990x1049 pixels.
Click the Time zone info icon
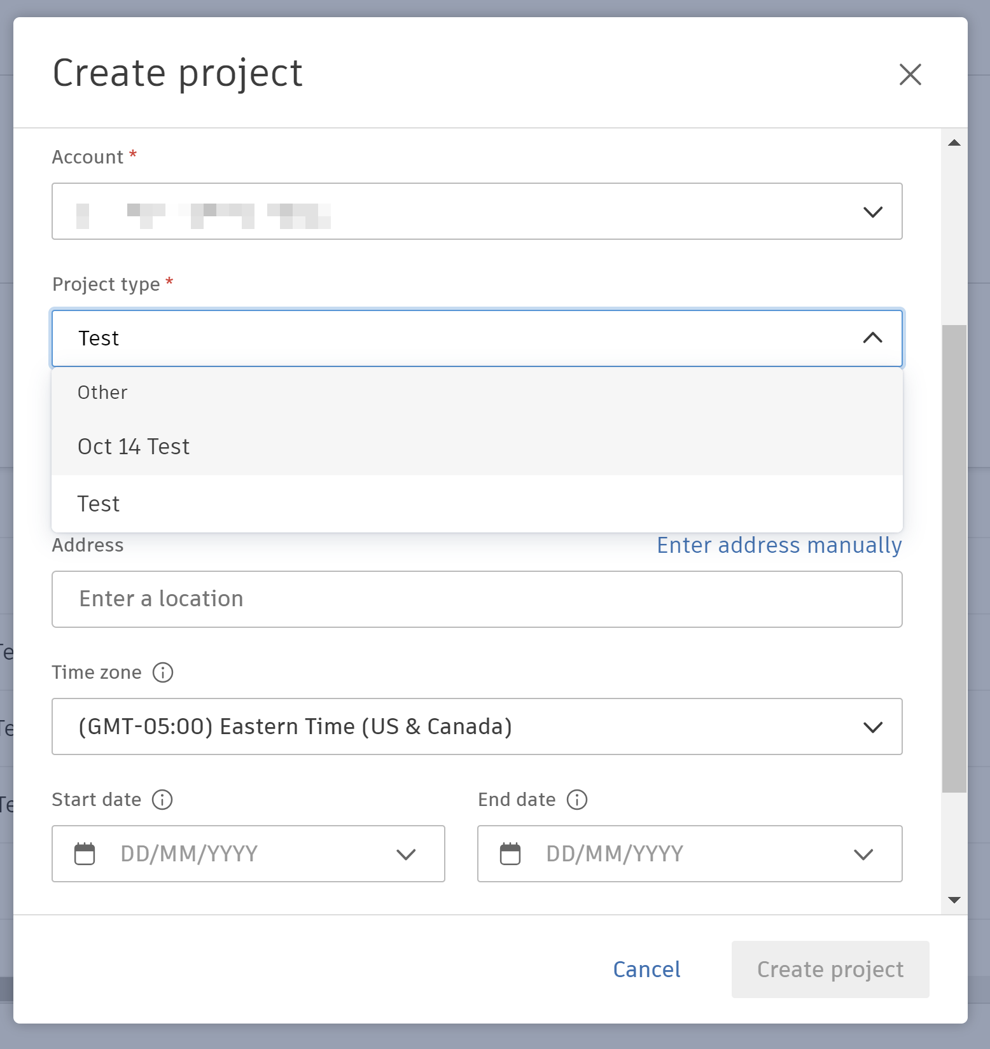[x=163, y=672]
